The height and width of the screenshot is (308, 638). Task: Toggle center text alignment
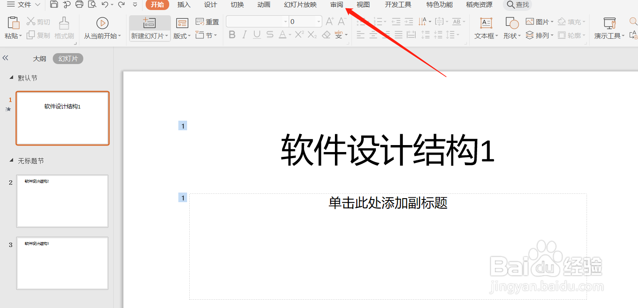pyautogui.click(x=373, y=35)
